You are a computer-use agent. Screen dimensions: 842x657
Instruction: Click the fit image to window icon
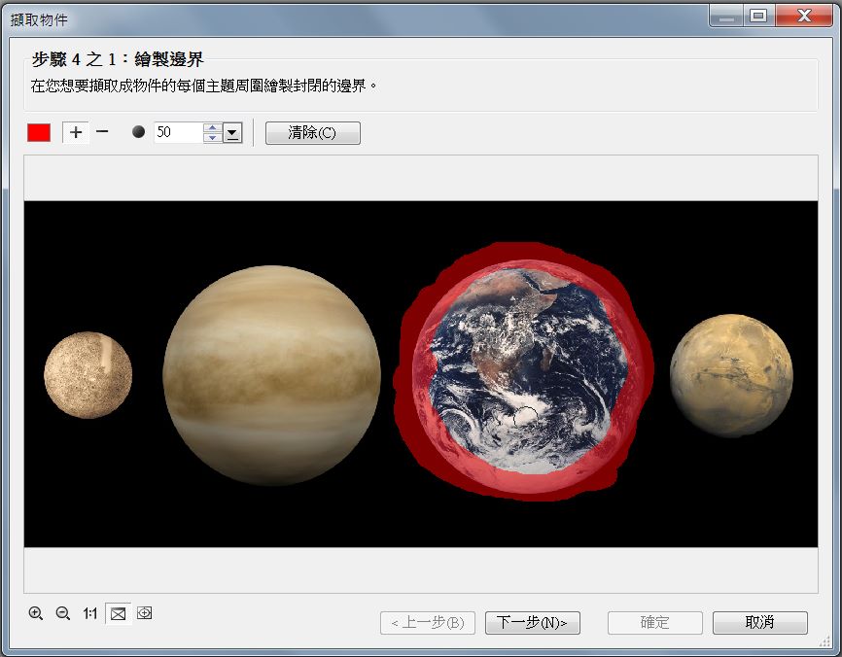(116, 613)
